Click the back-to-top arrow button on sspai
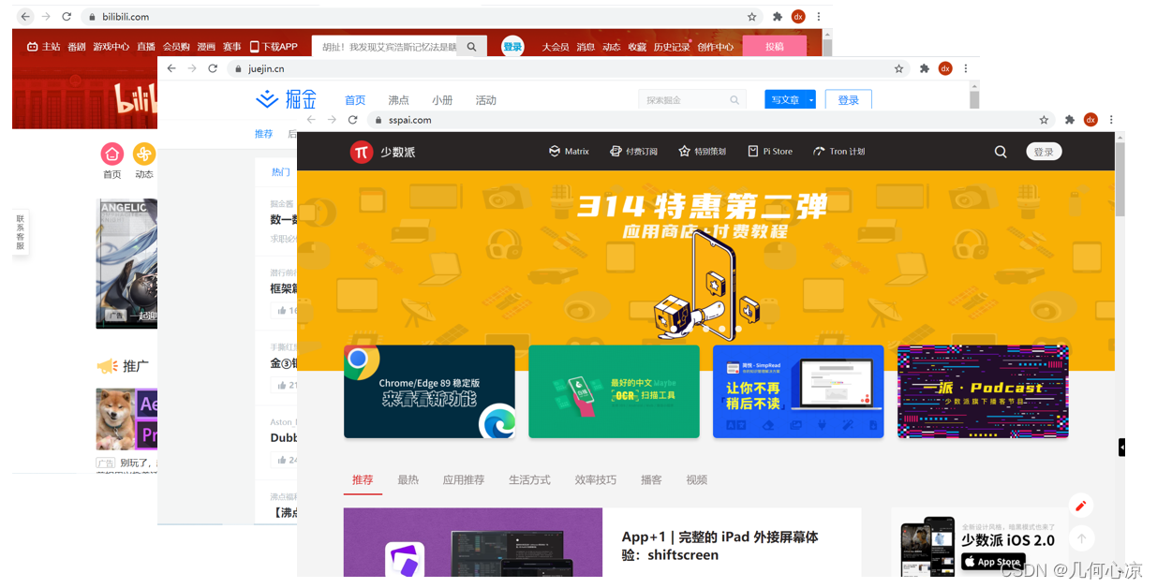 (x=1081, y=538)
